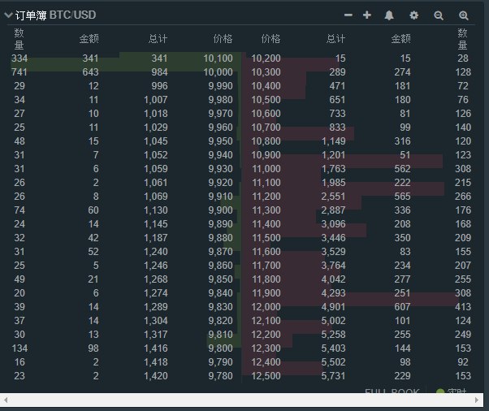Image resolution: width=489 pixels, height=411 pixels.
Task: Click the minus icon to decrease precision
Action: pos(348,15)
